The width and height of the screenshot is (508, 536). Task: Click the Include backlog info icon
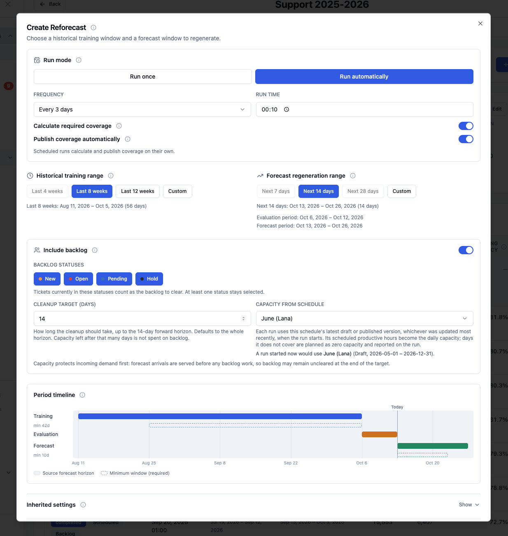click(95, 250)
